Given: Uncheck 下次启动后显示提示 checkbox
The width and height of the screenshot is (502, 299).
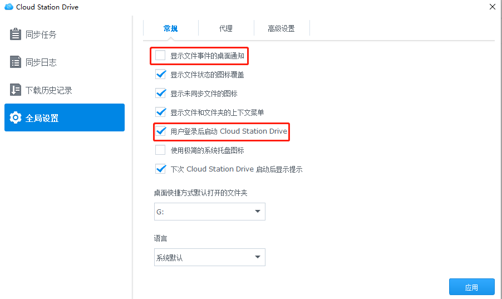Looking at the screenshot, I should coord(160,169).
